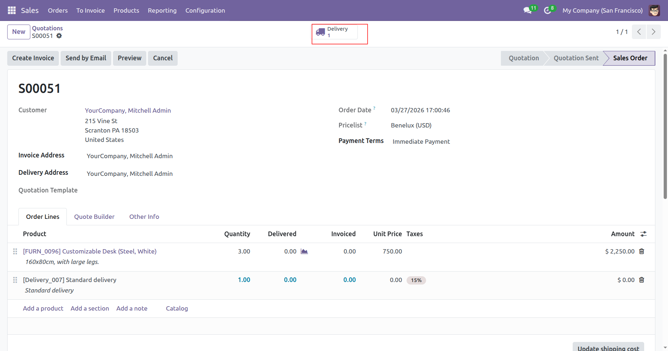Go to previous record arrow
This screenshot has width=668, height=351.
(639, 32)
